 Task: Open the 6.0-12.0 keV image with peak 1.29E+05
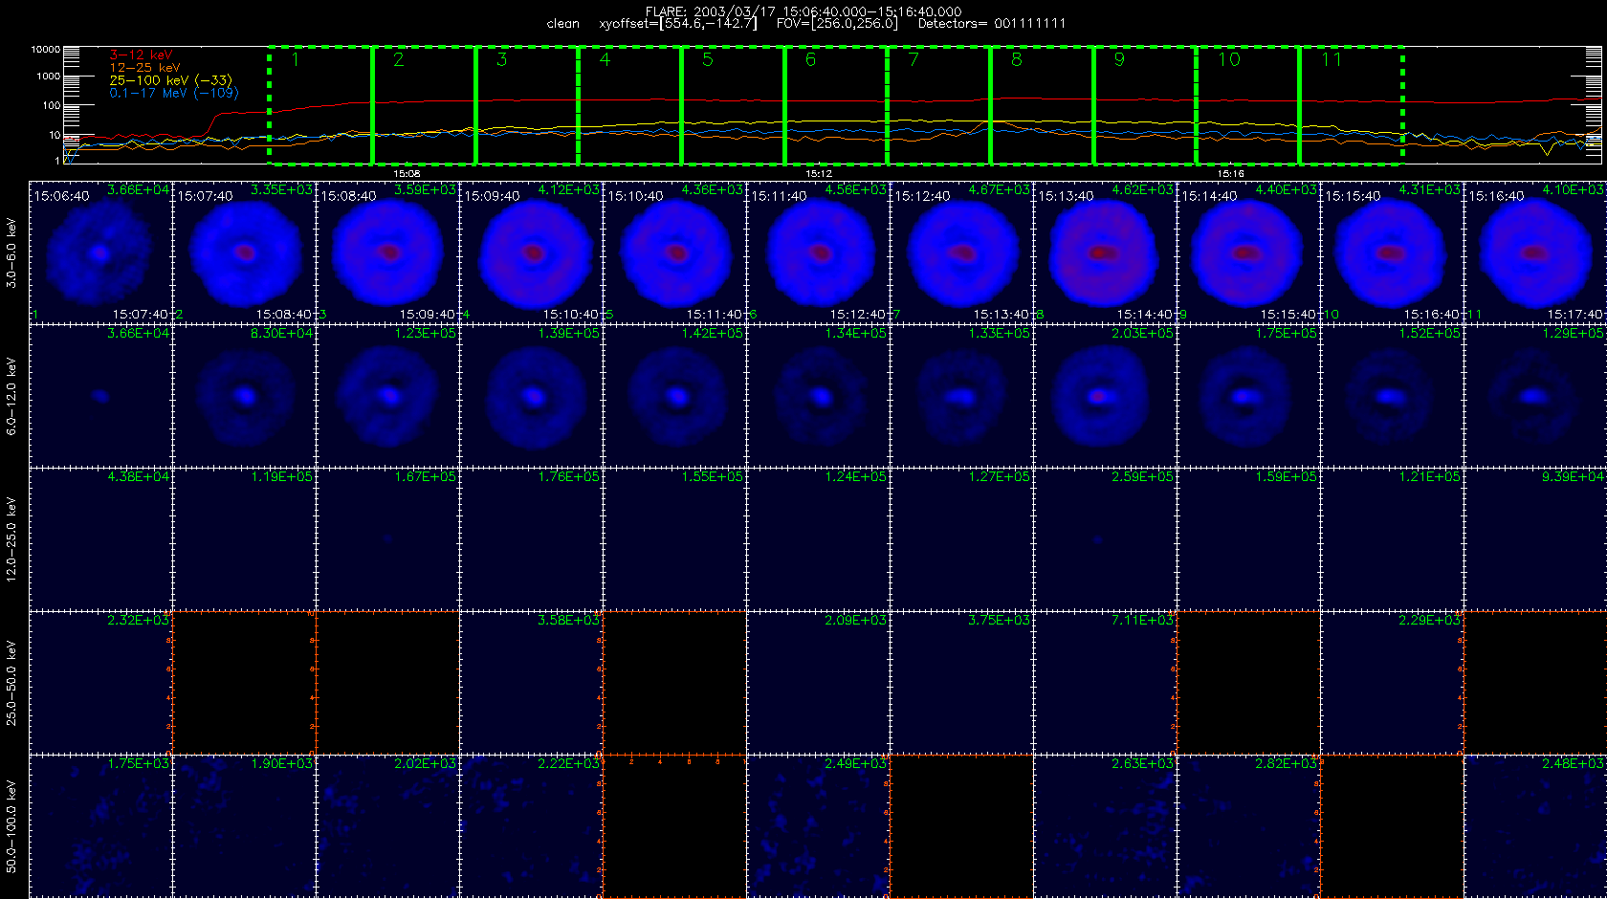pyautogui.click(x=1535, y=396)
